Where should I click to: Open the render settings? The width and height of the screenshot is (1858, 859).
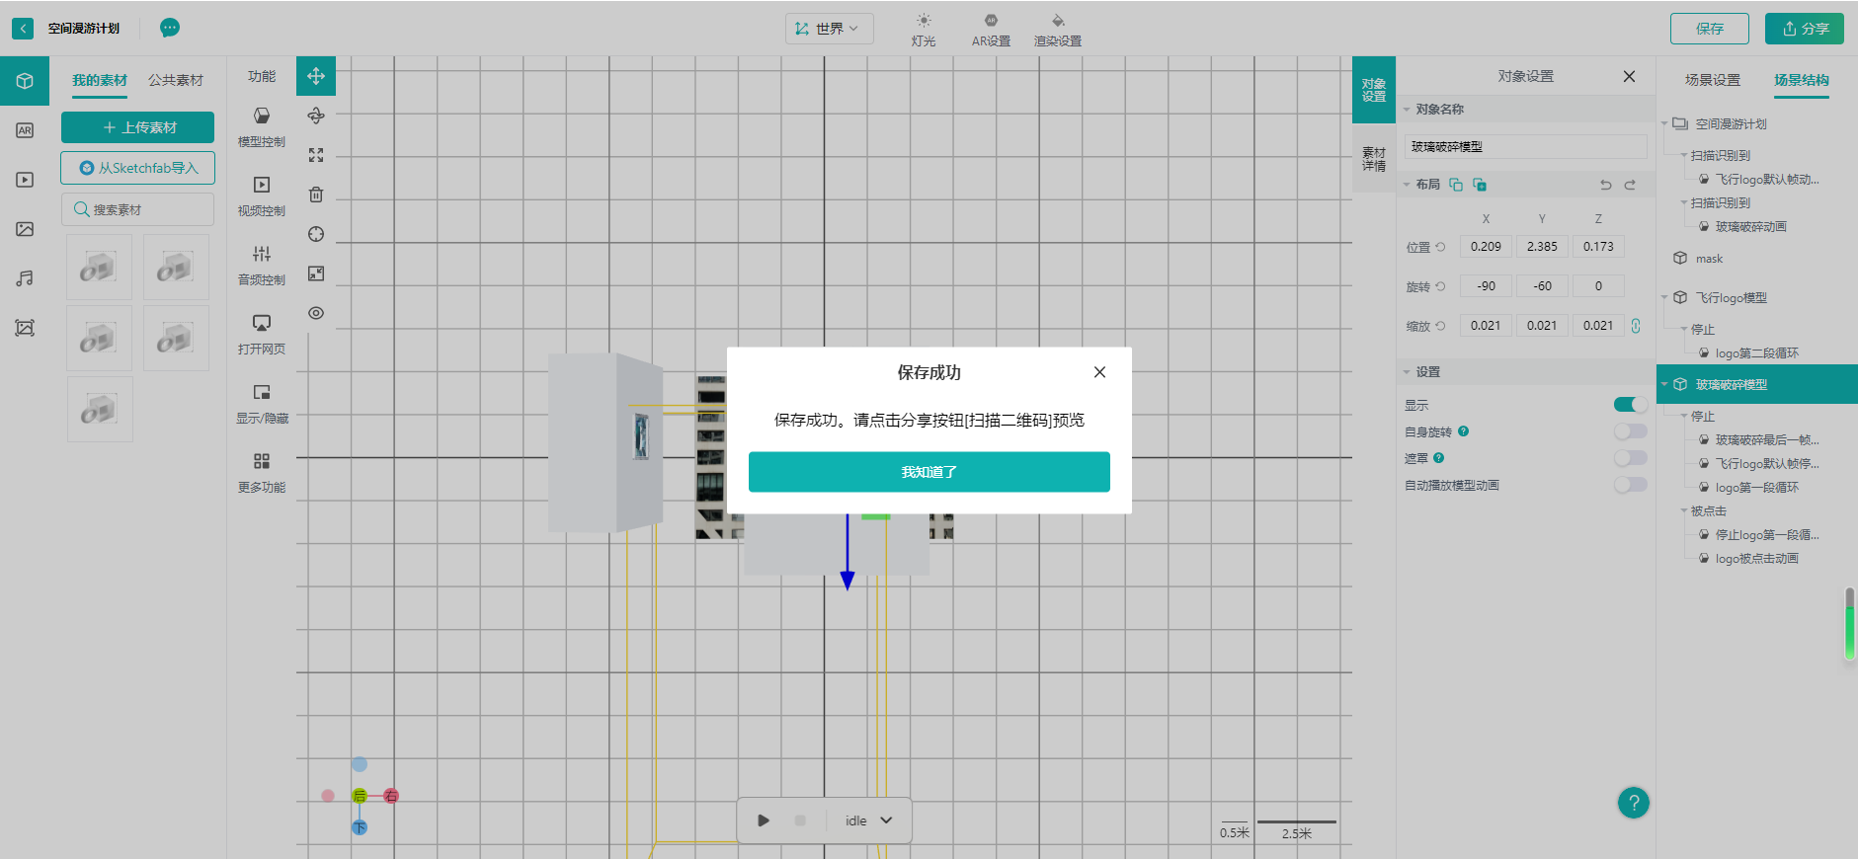coord(1057,30)
